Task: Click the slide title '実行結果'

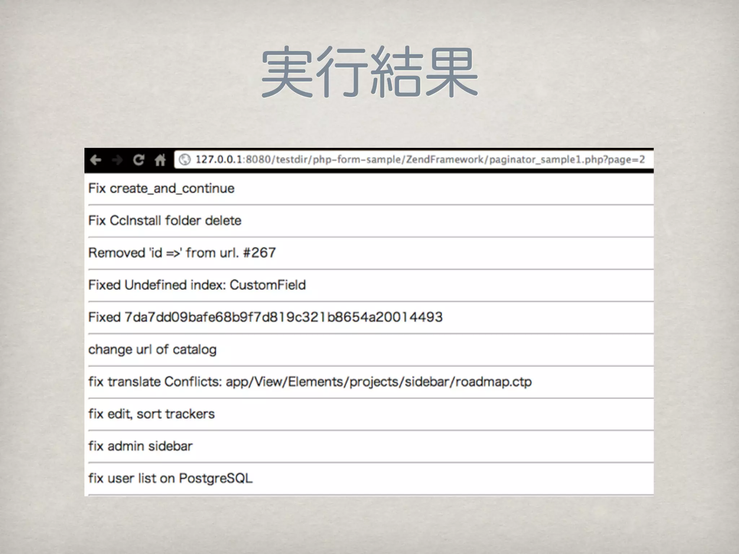Action: click(x=369, y=72)
